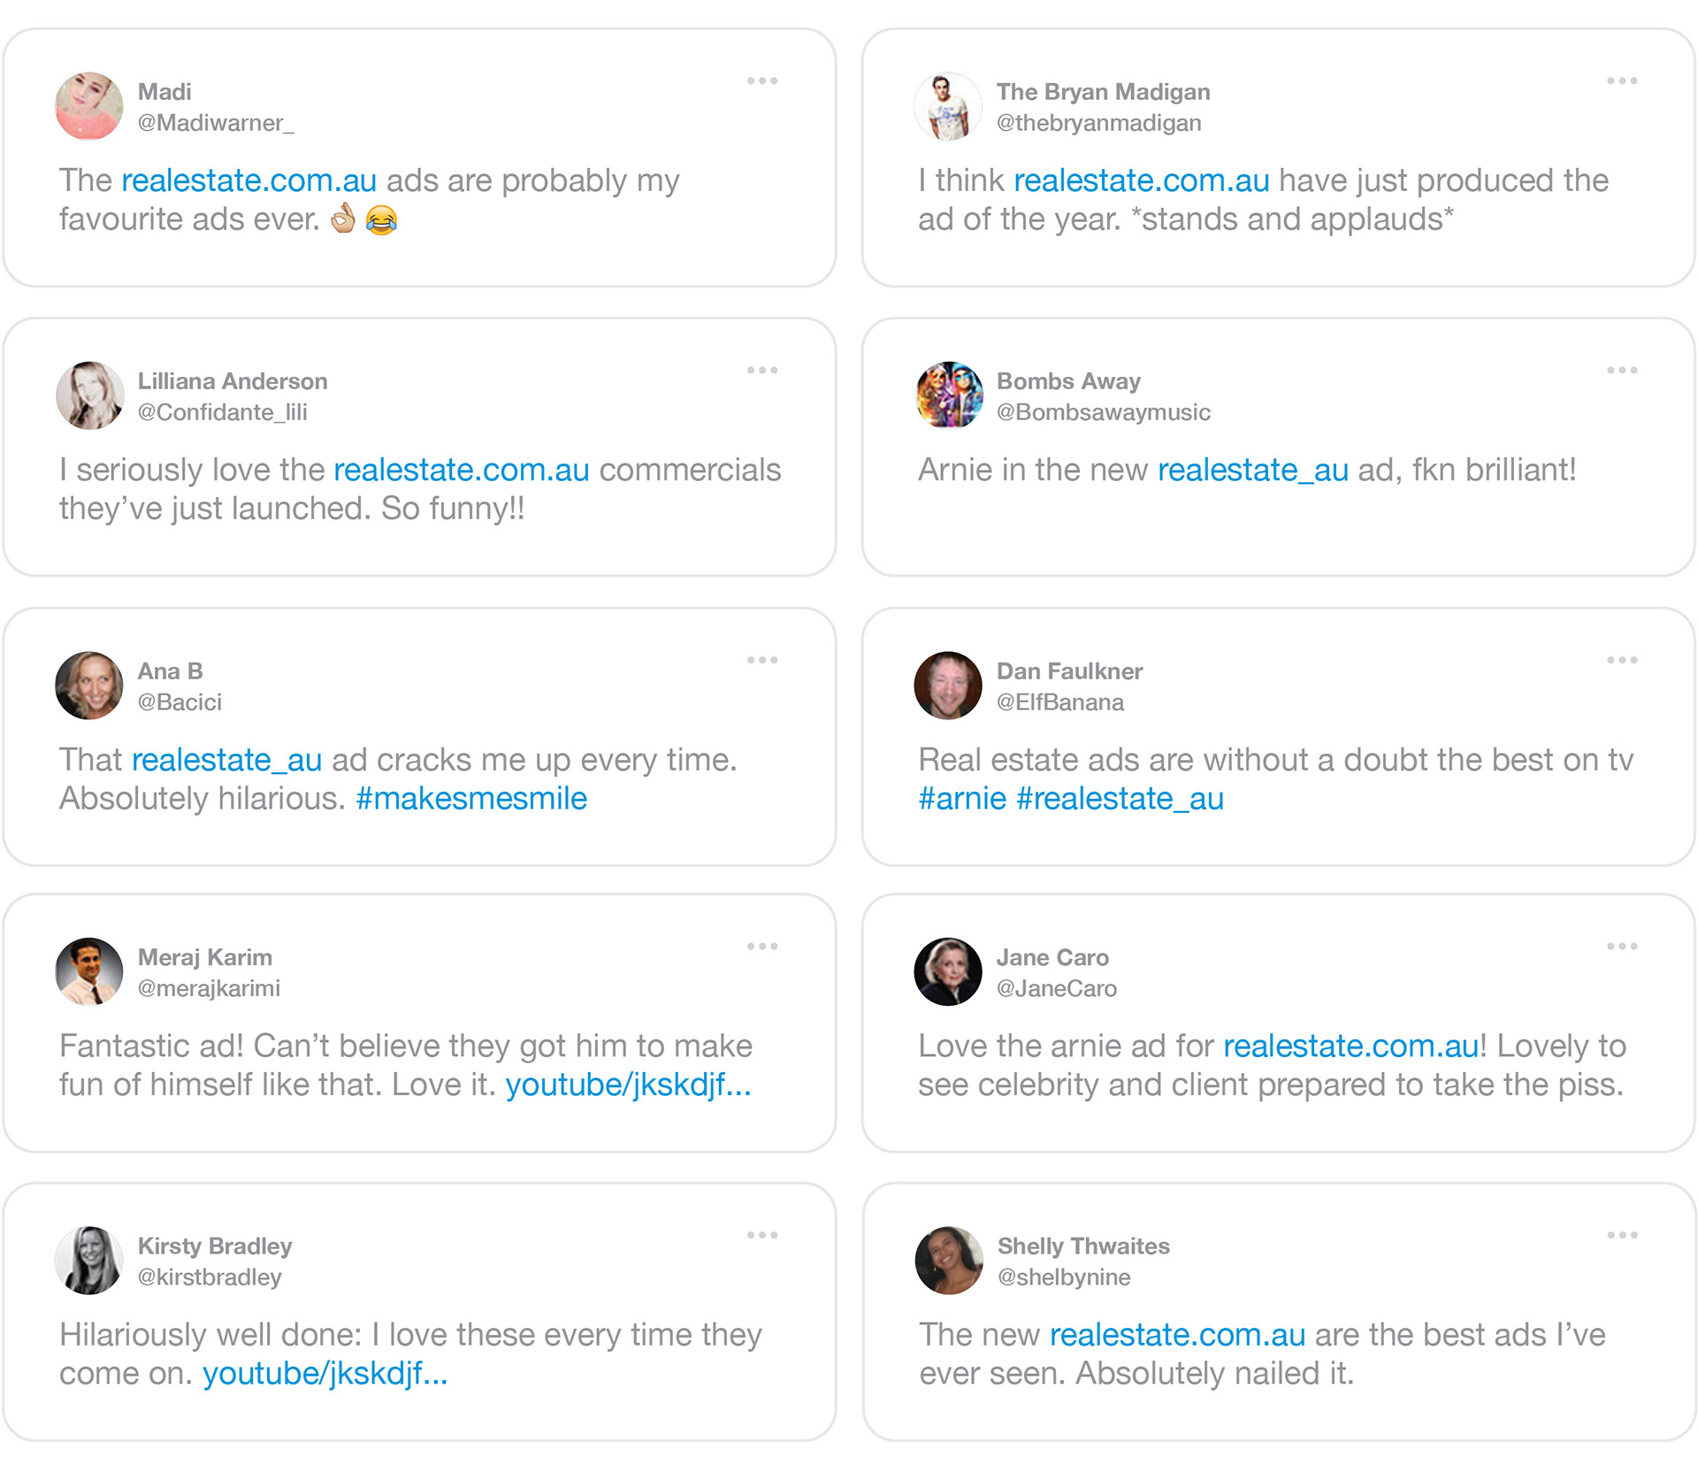Viewport: 1698px width, 1472px height.
Task: Open more options on Ana B's tweet
Action: pyautogui.click(x=761, y=660)
